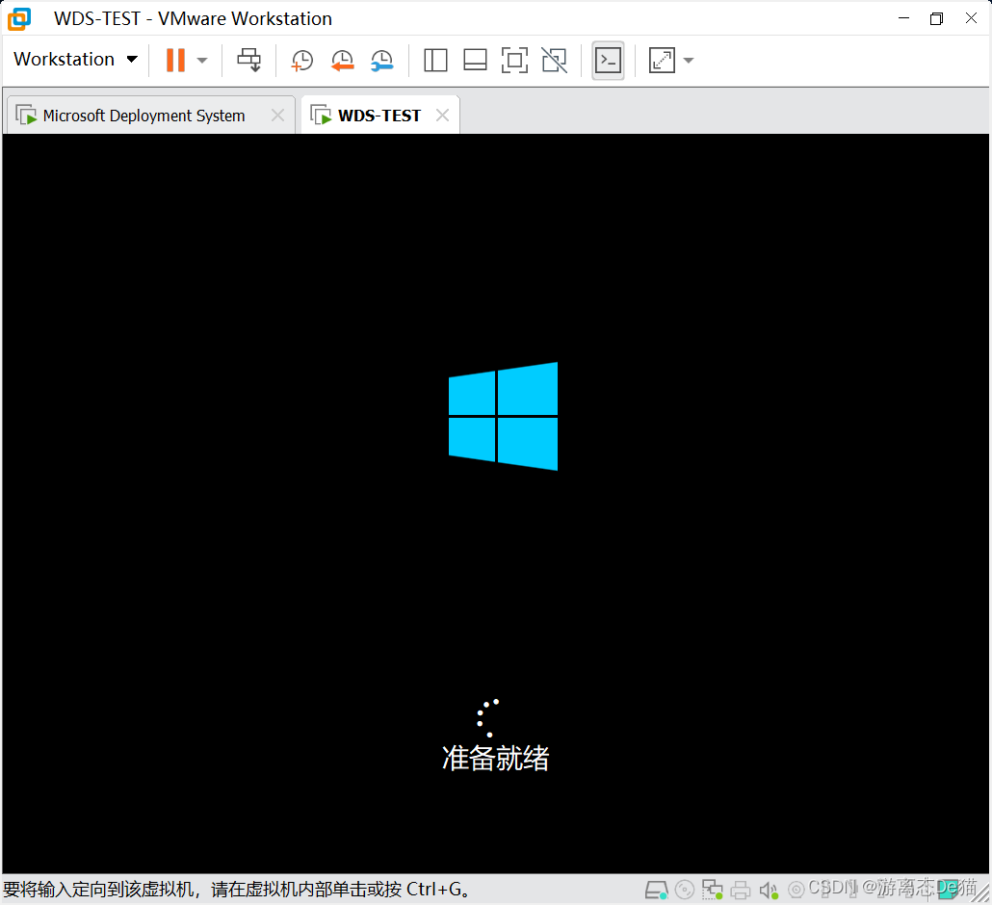
Task: Show or hide the thumbnail bar
Action: point(475,60)
